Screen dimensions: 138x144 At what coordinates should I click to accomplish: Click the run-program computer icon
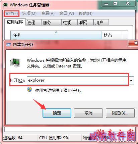[x=15, y=62]
